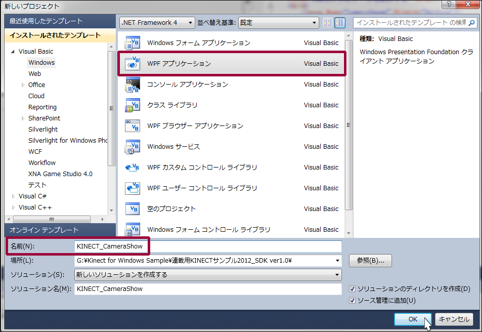Select the Windows フォーム アプリケーション template icon
Image resolution: width=482 pixels, height=332 pixels.
coord(133,43)
